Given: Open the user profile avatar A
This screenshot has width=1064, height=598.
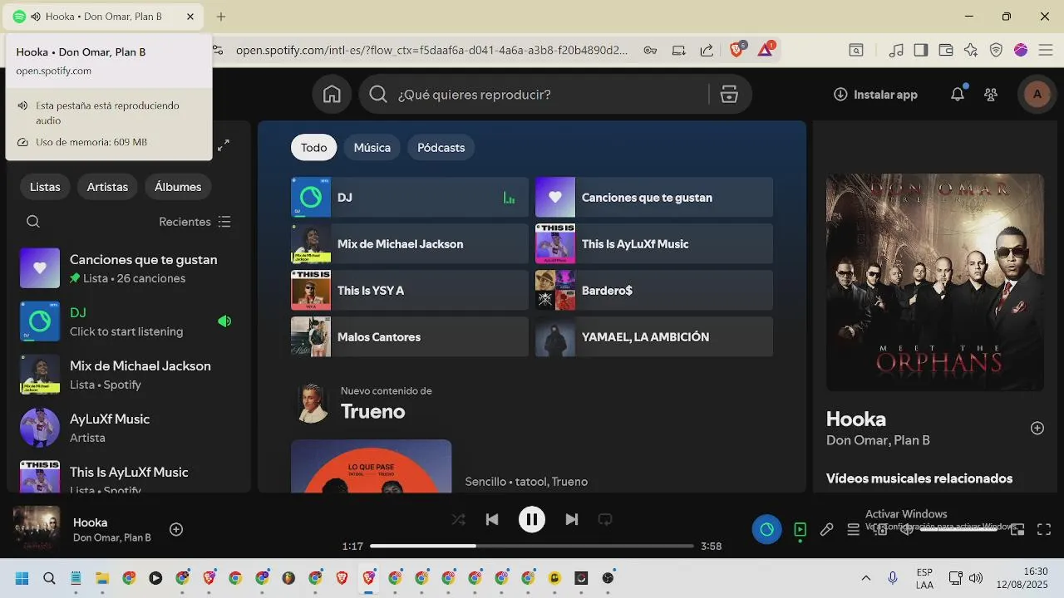Looking at the screenshot, I should (1037, 95).
